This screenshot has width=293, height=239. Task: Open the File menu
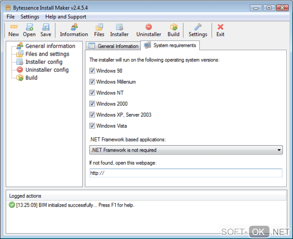point(10,17)
